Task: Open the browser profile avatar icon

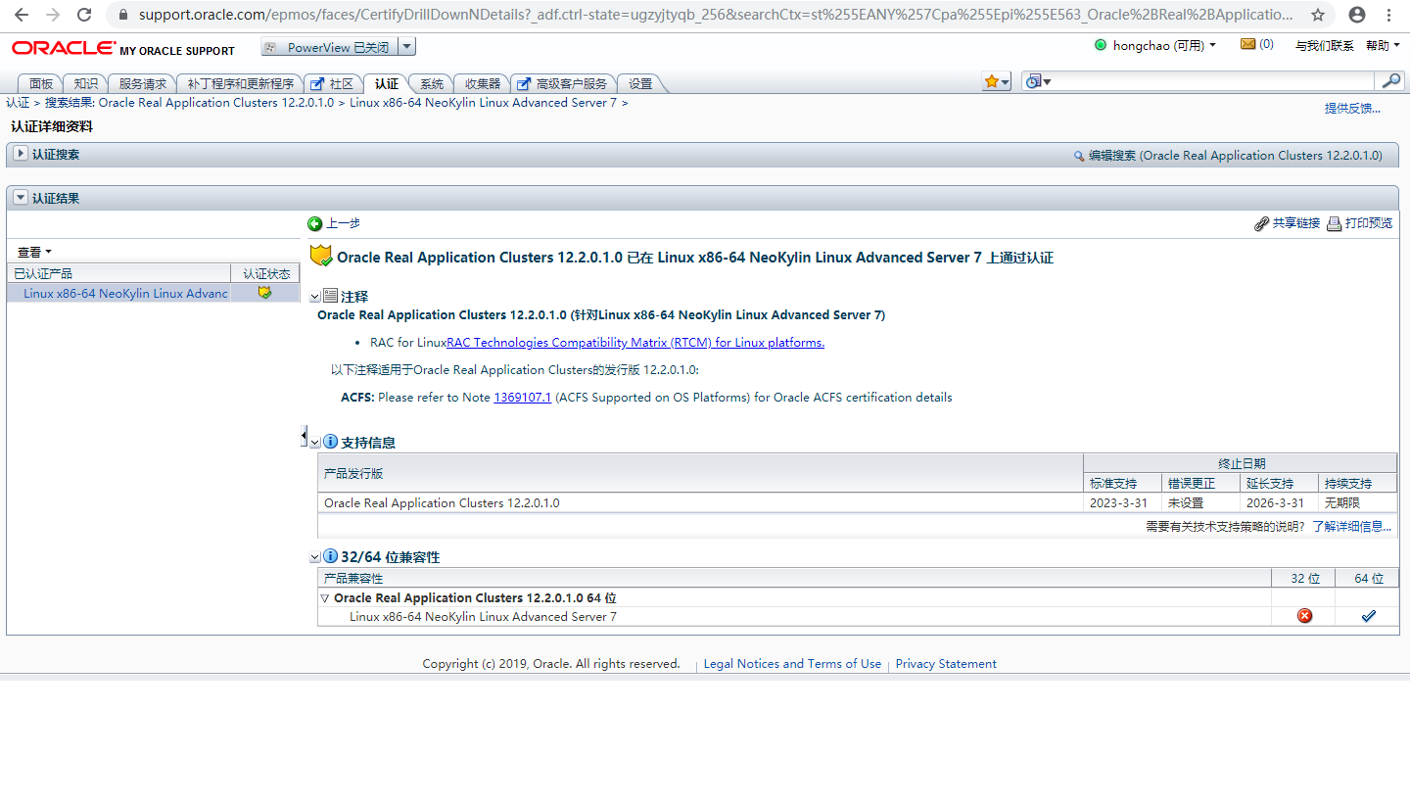Action: pos(1356,15)
